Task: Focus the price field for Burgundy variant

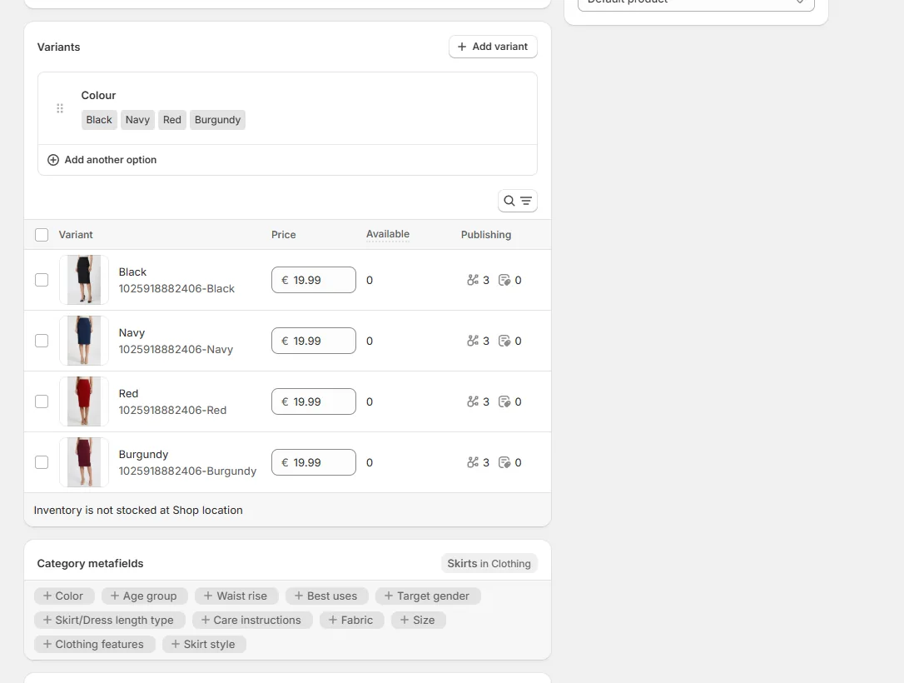Action: point(314,462)
